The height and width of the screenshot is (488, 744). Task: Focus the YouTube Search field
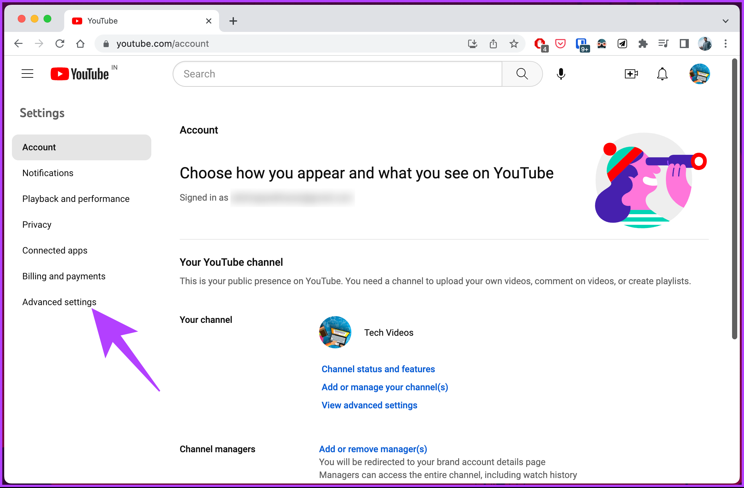(x=337, y=74)
